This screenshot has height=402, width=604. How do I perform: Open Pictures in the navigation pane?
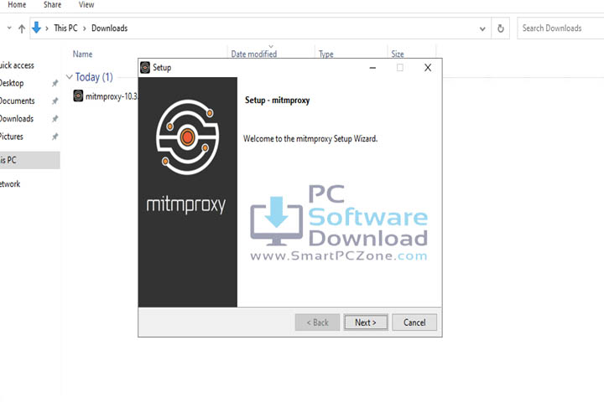(12, 137)
